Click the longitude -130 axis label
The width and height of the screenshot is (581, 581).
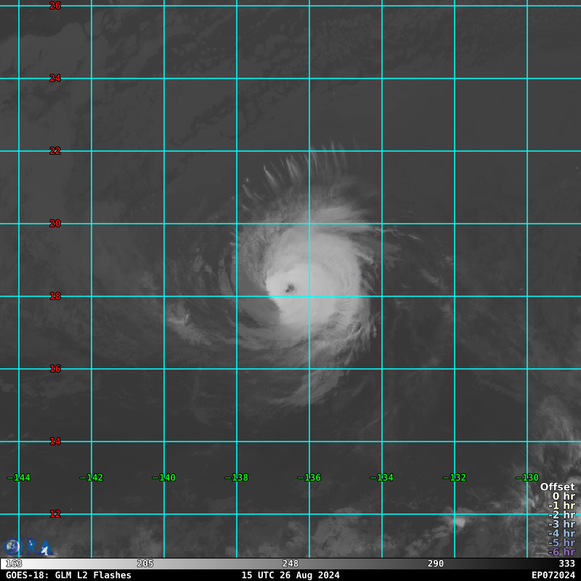(x=527, y=478)
